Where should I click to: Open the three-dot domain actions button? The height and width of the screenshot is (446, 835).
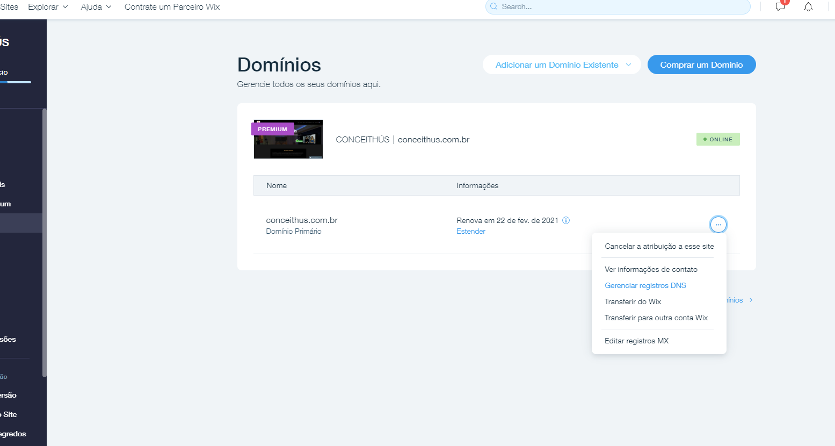click(718, 225)
